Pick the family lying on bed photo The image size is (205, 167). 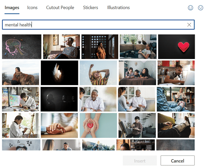coord(137,73)
